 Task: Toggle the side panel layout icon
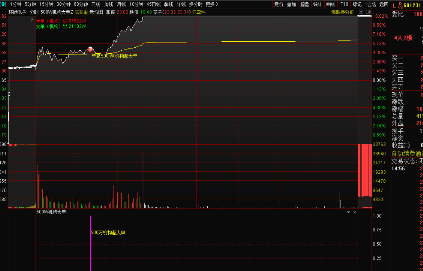pos(368,12)
